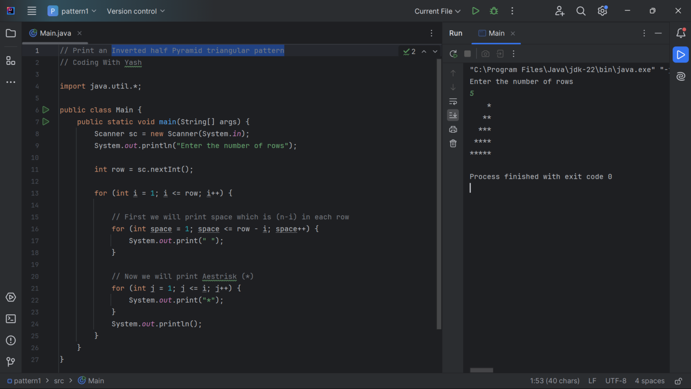Toggle soft-wrap in console

(453, 101)
